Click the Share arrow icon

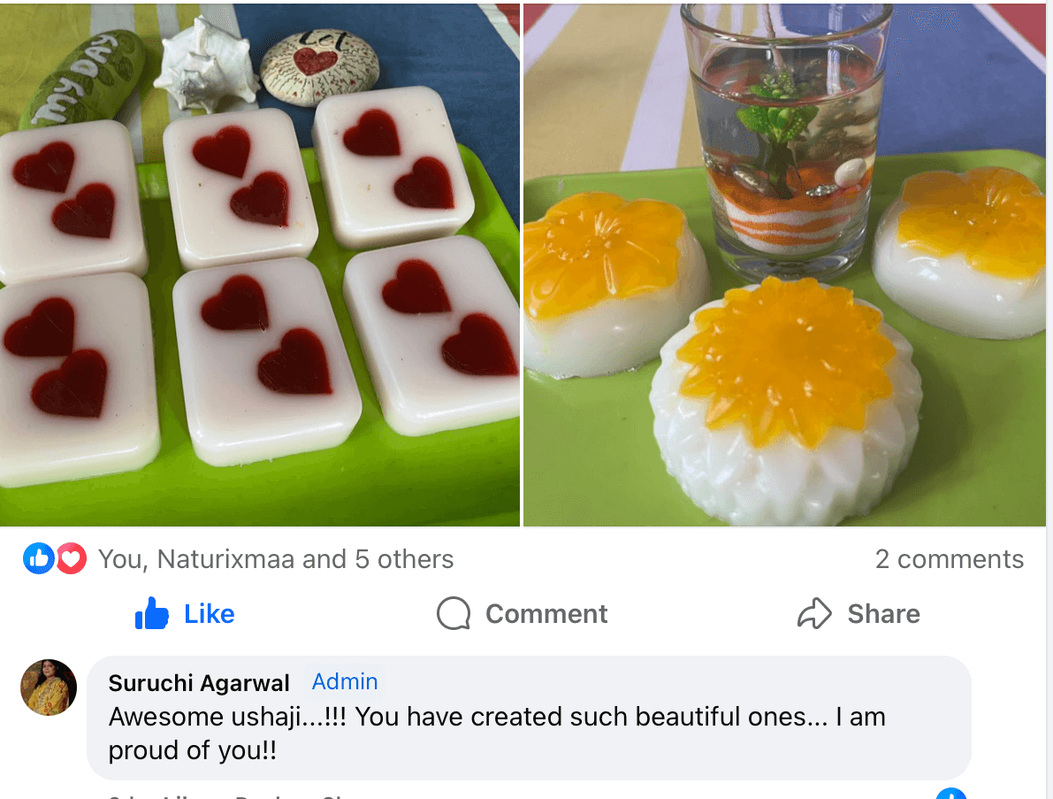coord(814,613)
